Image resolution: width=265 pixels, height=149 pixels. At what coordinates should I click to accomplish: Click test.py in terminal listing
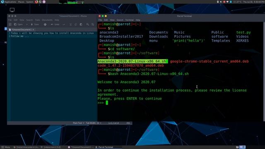[243, 32]
